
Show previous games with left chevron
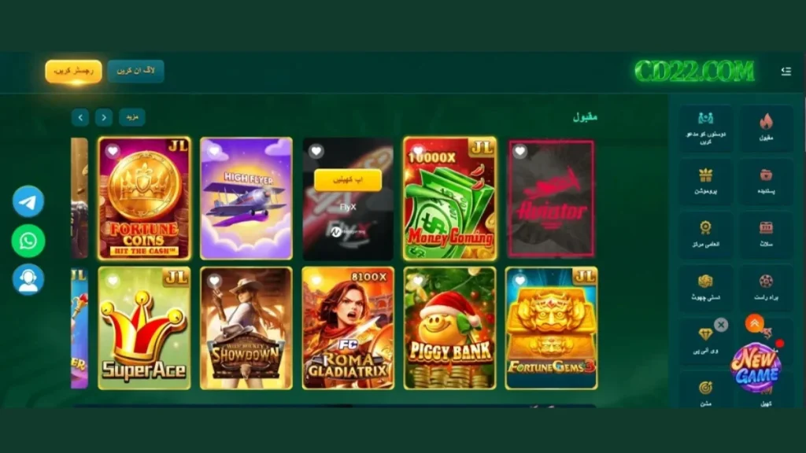(x=80, y=118)
